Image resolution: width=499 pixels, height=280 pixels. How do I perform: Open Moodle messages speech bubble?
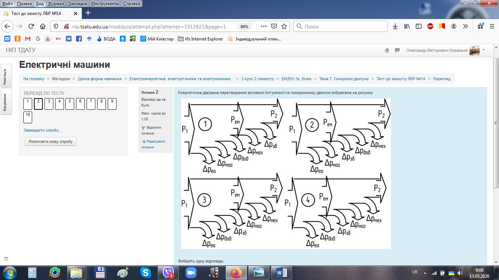click(397, 51)
